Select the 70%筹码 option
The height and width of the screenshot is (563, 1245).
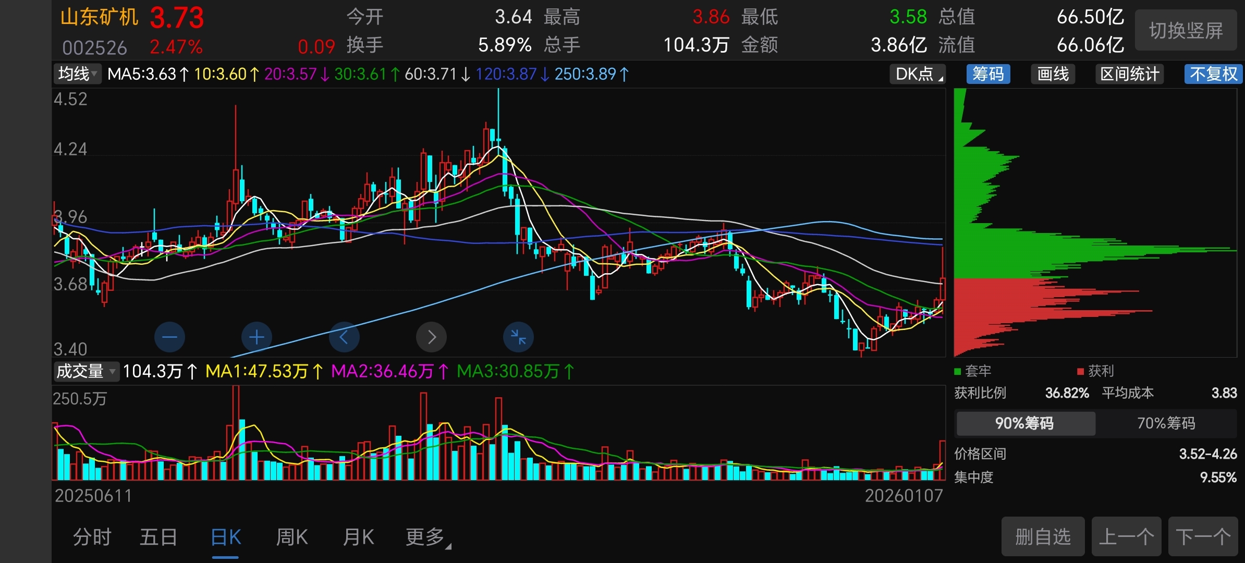[1166, 423]
